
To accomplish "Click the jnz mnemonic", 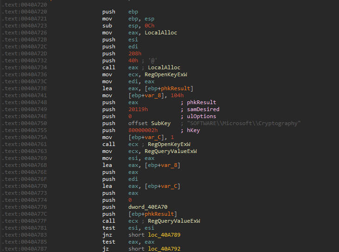I will pos(107,235).
